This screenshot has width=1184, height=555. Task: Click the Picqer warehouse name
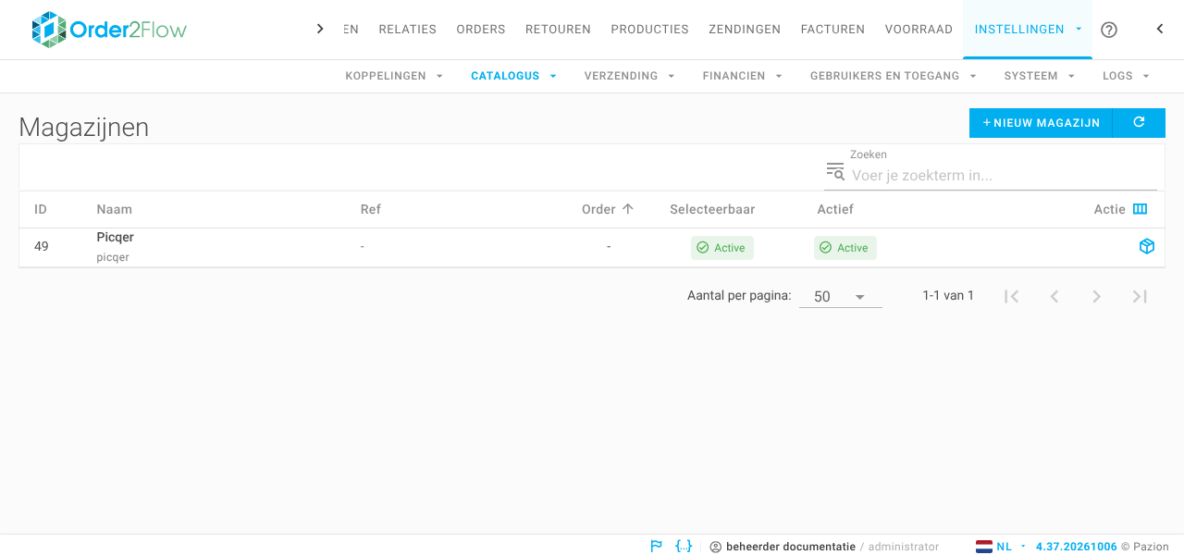[116, 238]
